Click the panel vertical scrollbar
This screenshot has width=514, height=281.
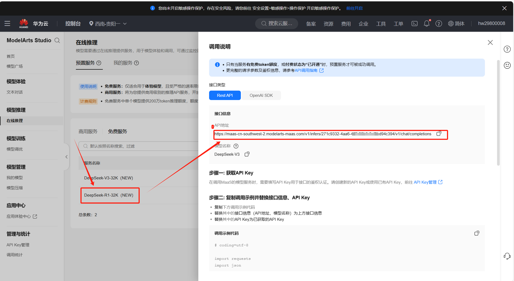498,113
